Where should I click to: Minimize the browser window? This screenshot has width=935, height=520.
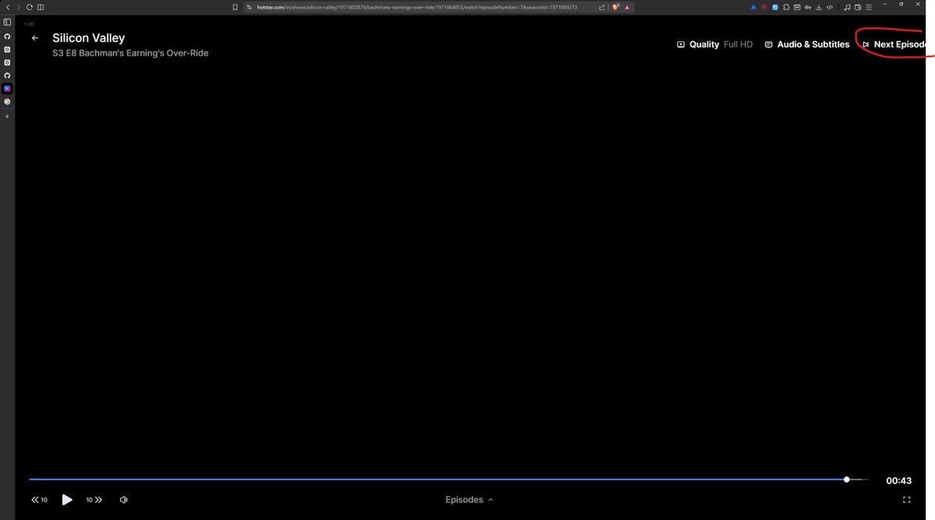coord(886,4)
